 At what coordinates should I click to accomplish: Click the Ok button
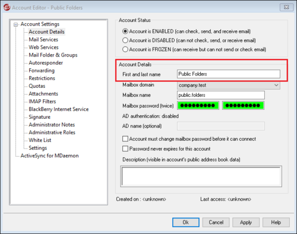[186, 222]
